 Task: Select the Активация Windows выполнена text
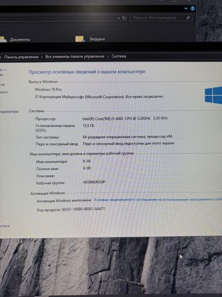click(x=64, y=200)
